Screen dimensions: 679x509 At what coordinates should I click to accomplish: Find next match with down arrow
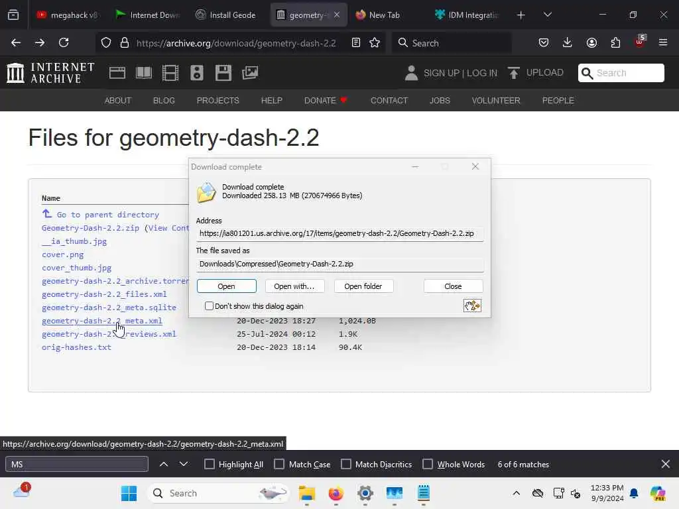(x=184, y=465)
